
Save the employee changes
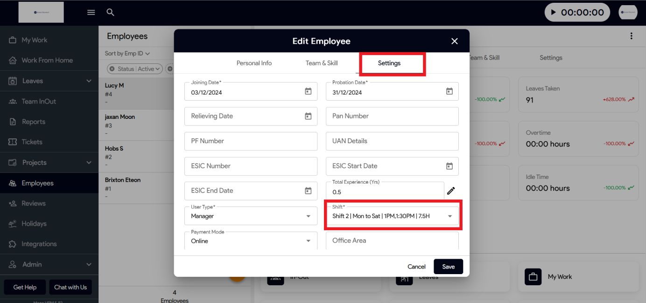pyautogui.click(x=448, y=267)
